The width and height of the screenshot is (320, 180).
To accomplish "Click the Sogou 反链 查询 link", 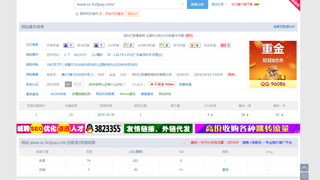I will click(225, 170).
